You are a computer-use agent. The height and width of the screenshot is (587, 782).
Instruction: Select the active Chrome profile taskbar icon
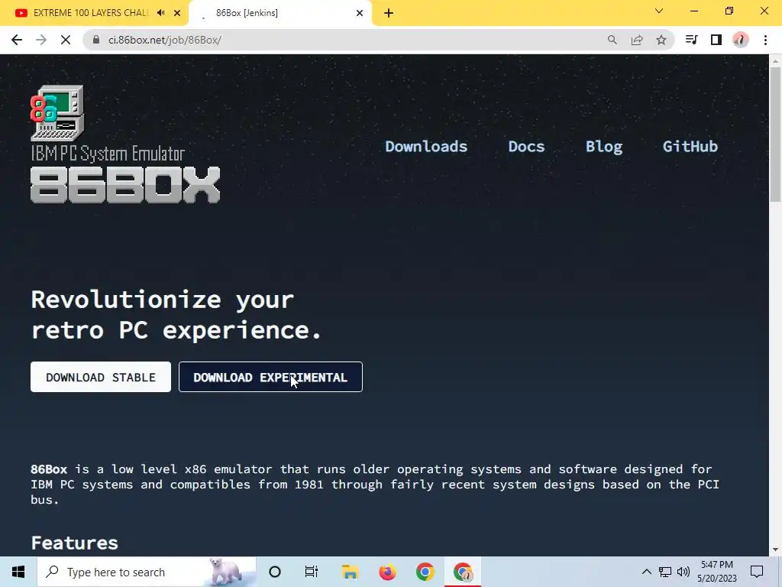[x=463, y=572]
